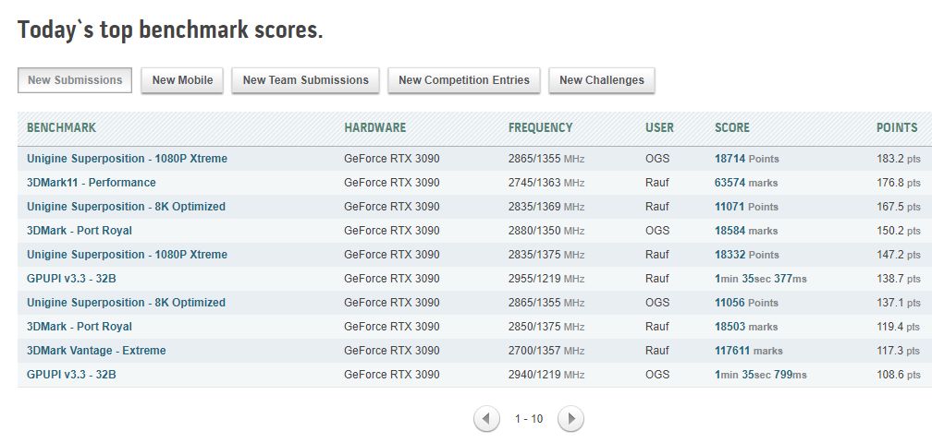The image size is (932, 443).
Task: Open the OGS GPUPI v3.3 - 32B benchmark link
Action: coord(71,375)
